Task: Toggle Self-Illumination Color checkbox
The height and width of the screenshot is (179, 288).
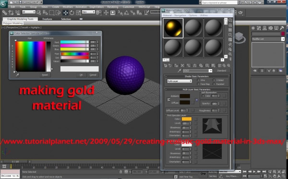Action: 203,96
